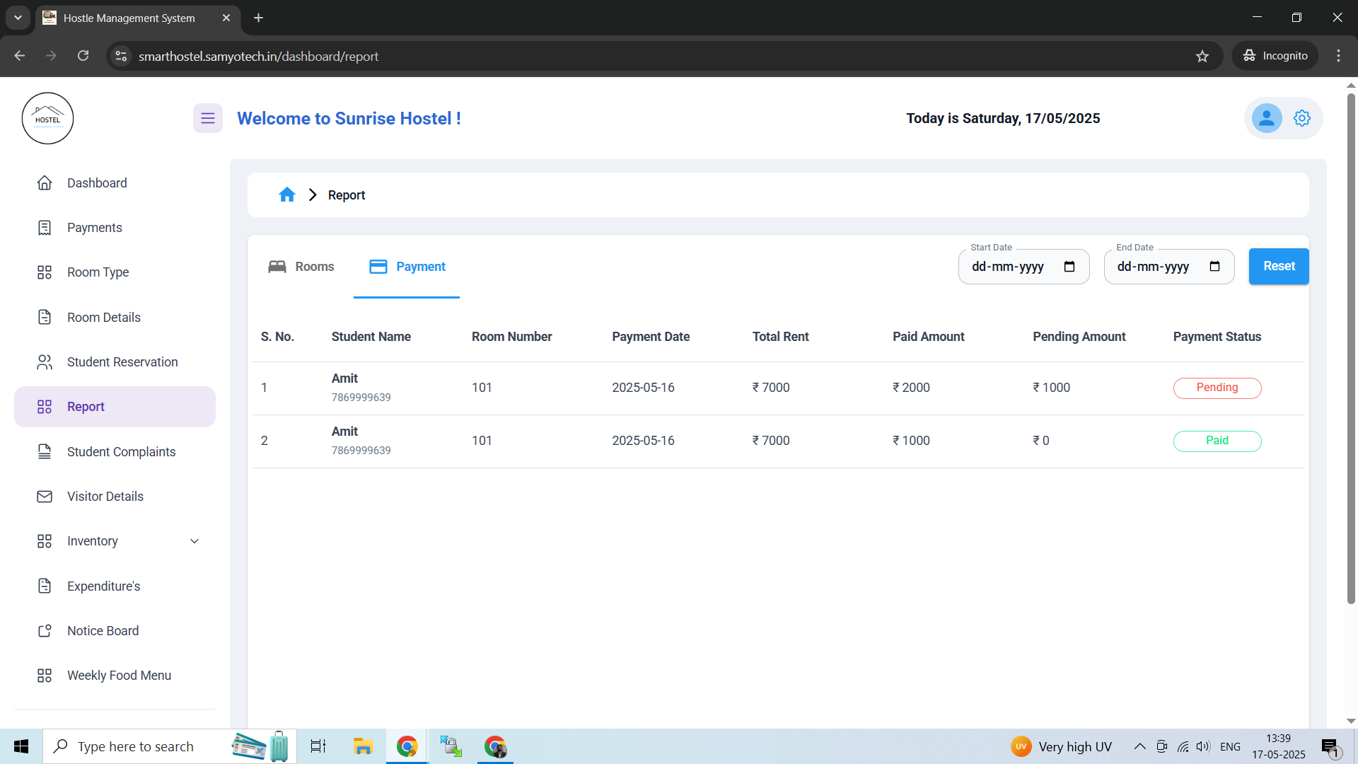
Task: Click the Paid status badge
Action: [1217, 441]
